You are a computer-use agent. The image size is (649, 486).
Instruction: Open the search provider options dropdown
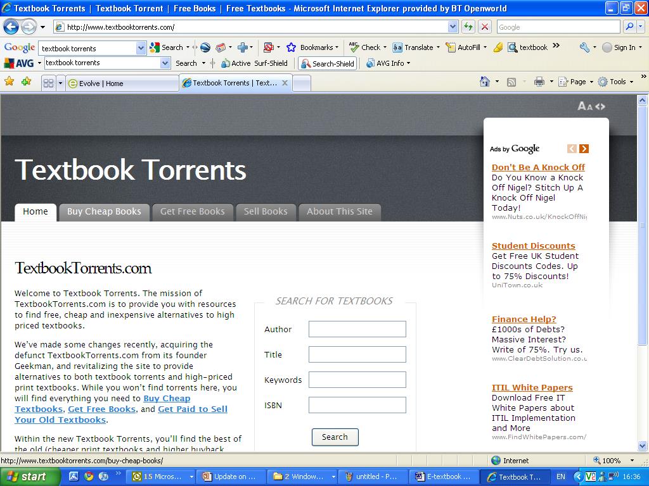point(641,27)
